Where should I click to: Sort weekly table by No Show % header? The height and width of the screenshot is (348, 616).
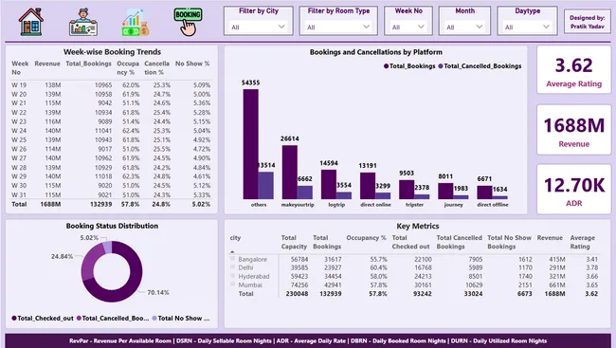(192, 64)
